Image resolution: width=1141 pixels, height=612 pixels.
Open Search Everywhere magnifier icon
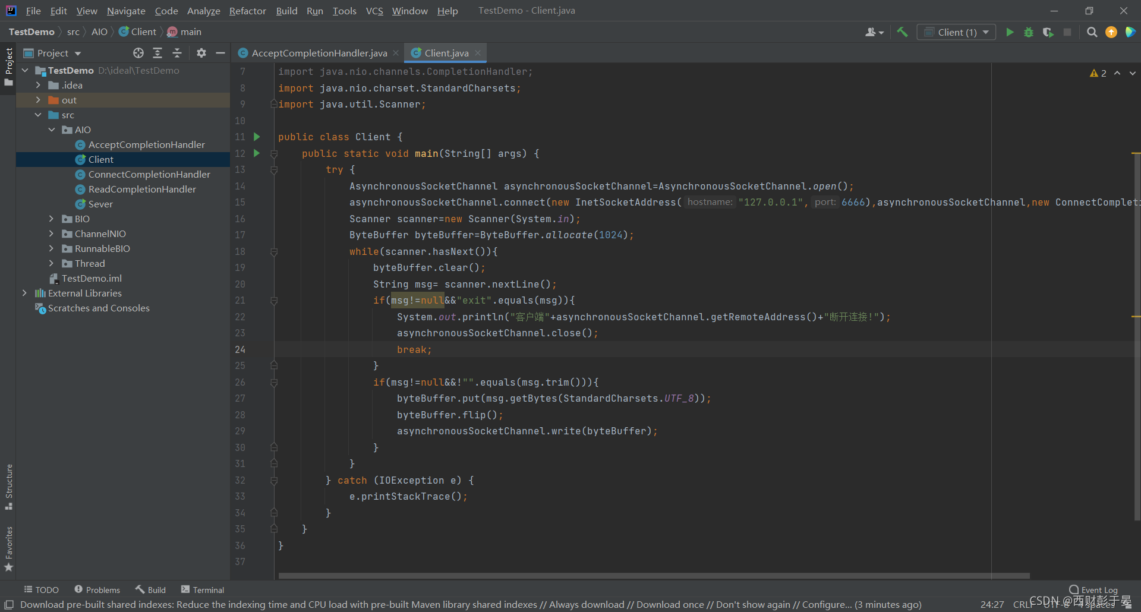tap(1092, 32)
